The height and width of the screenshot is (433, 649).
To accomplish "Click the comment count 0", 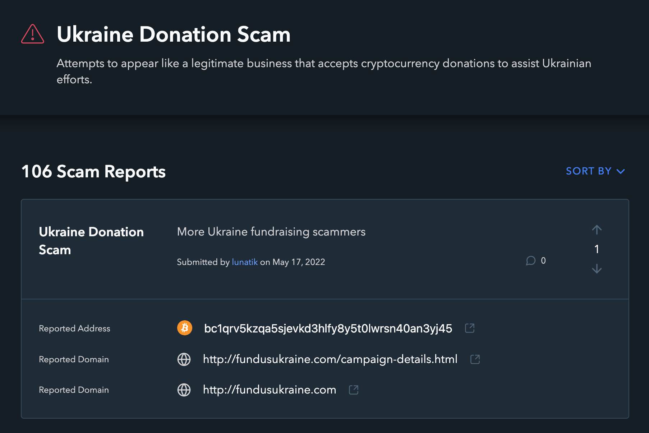I will tap(543, 261).
